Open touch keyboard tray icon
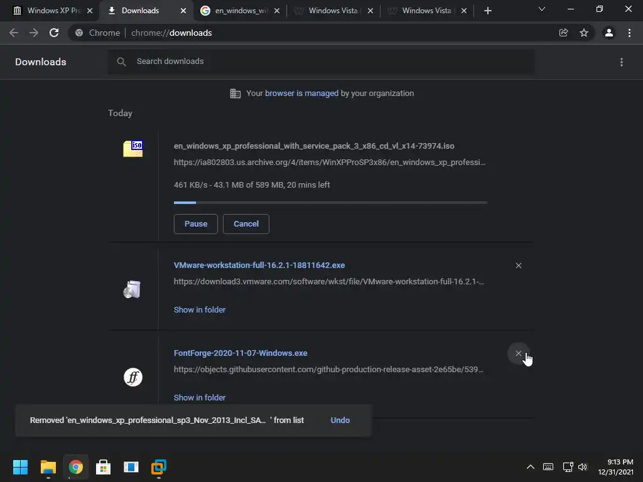The width and height of the screenshot is (643, 482). (548, 467)
